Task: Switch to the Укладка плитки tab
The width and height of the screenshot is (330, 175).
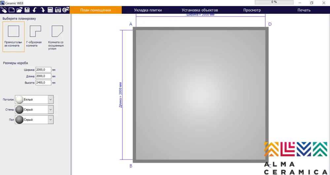Action: tap(148, 10)
